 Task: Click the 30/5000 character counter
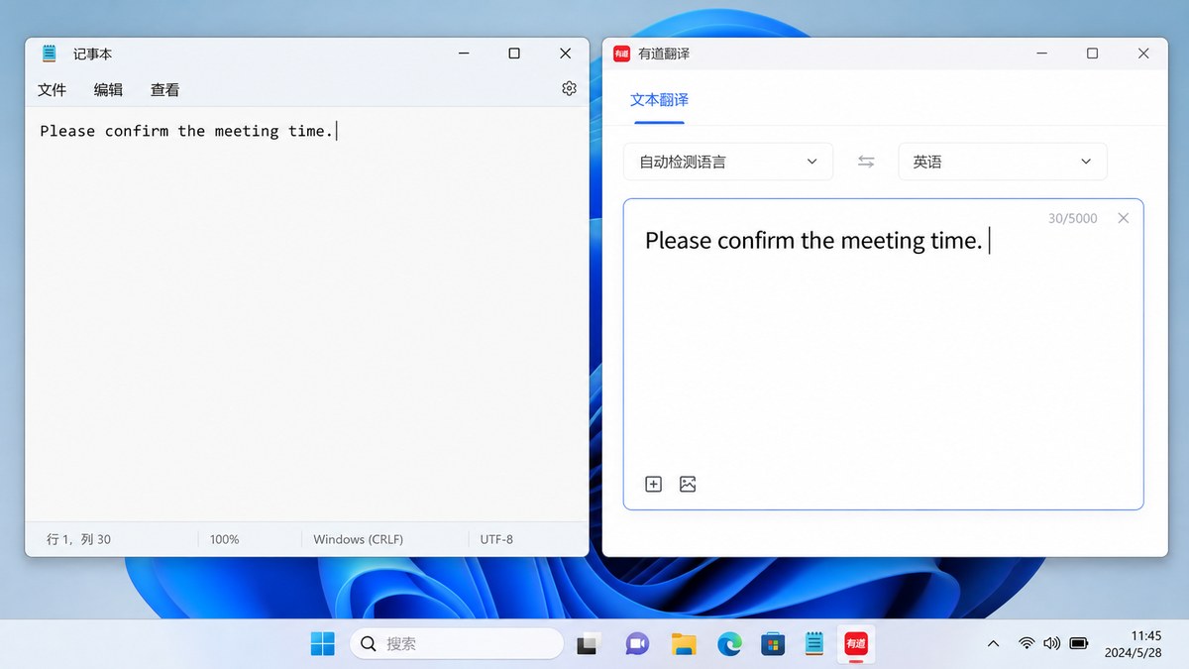[x=1073, y=218]
